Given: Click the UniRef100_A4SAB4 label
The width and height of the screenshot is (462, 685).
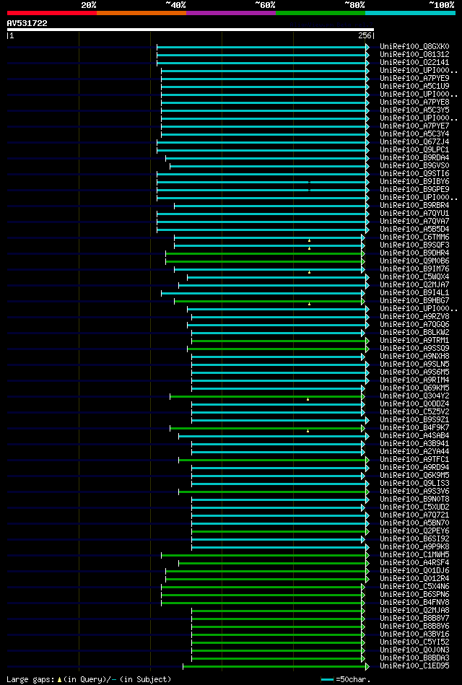Looking at the screenshot, I should point(414,437).
